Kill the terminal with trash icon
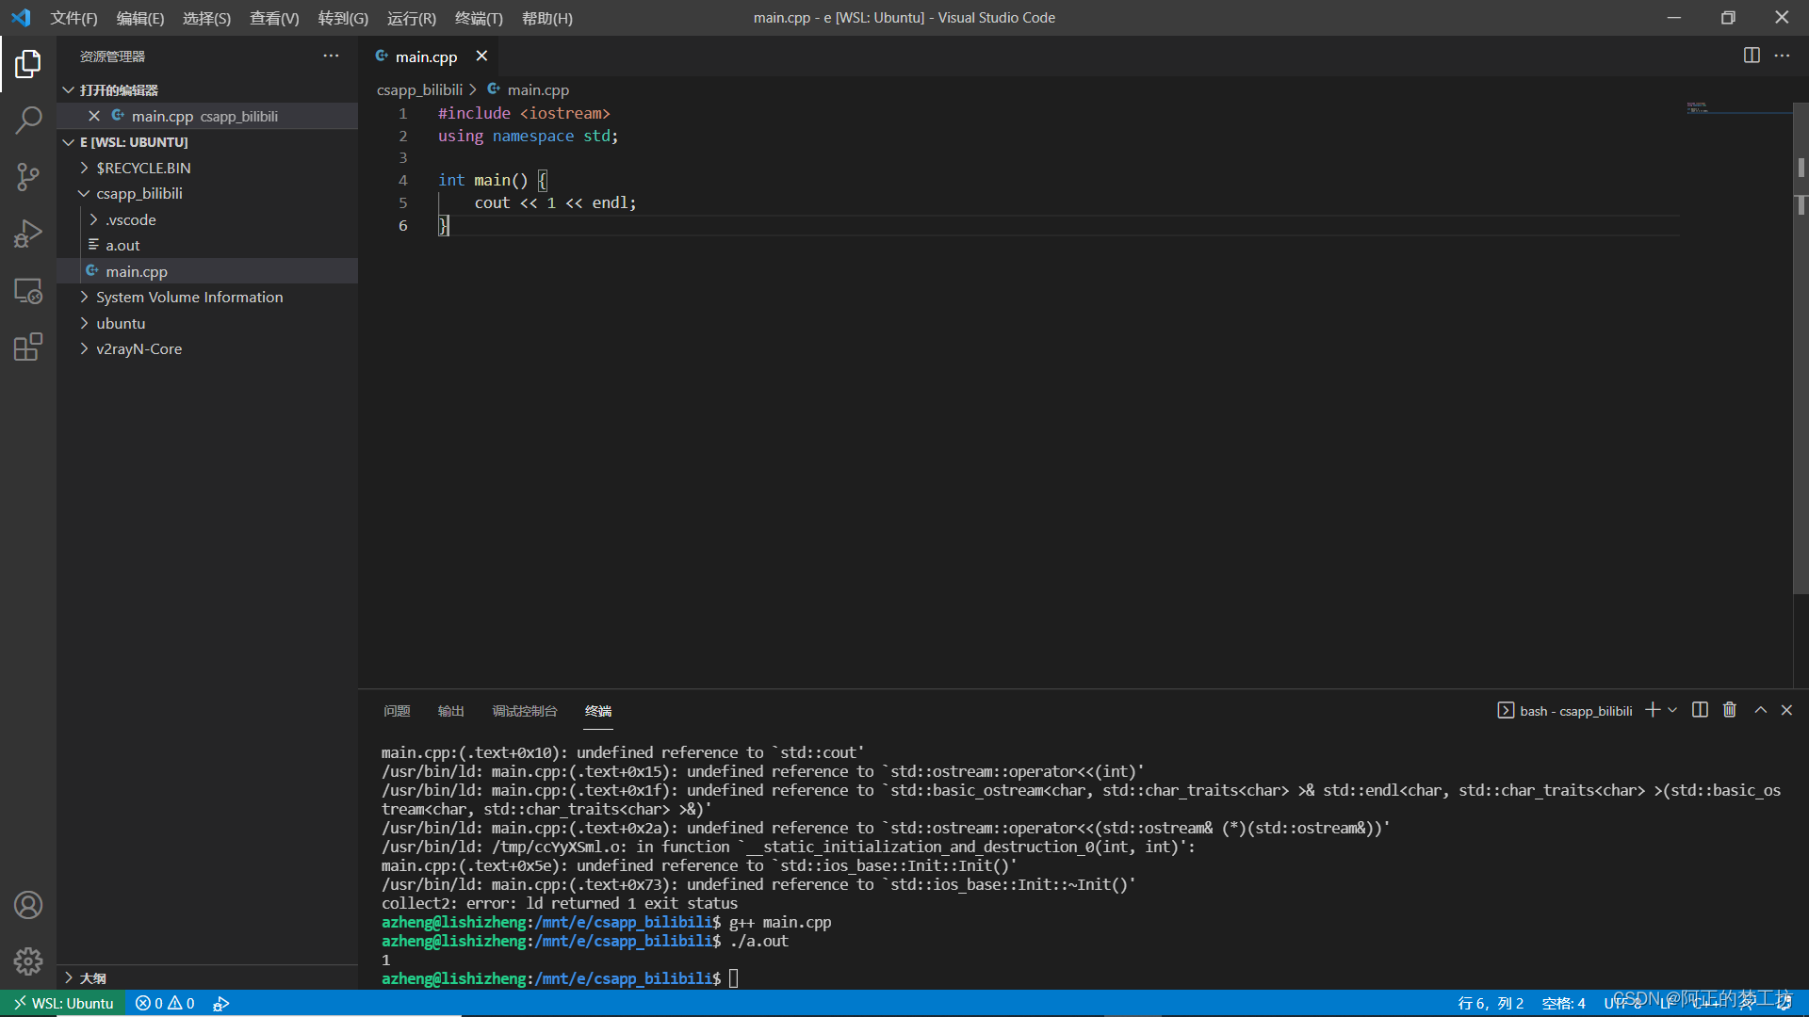 1730,710
